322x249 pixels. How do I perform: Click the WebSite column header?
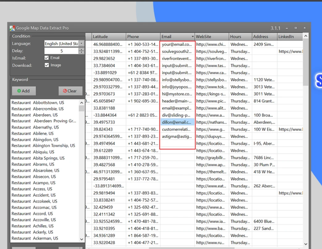pyautogui.click(x=211, y=37)
